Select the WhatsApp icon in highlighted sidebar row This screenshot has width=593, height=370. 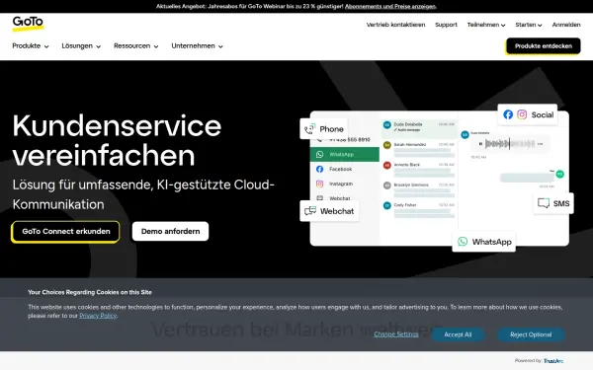point(320,155)
